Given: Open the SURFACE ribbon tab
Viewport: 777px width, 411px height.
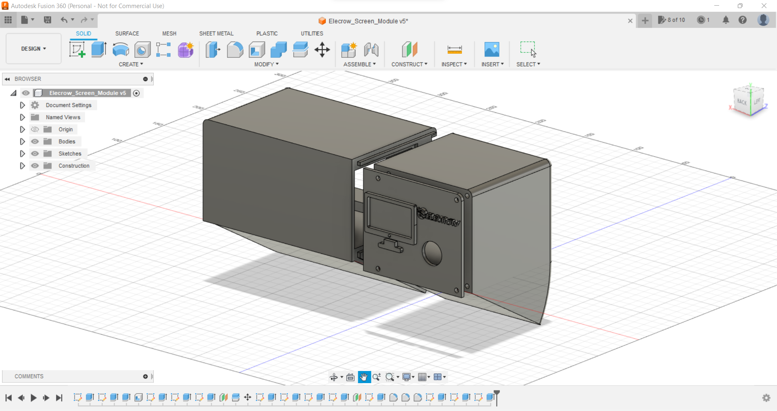Looking at the screenshot, I should click(x=127, y=33).
